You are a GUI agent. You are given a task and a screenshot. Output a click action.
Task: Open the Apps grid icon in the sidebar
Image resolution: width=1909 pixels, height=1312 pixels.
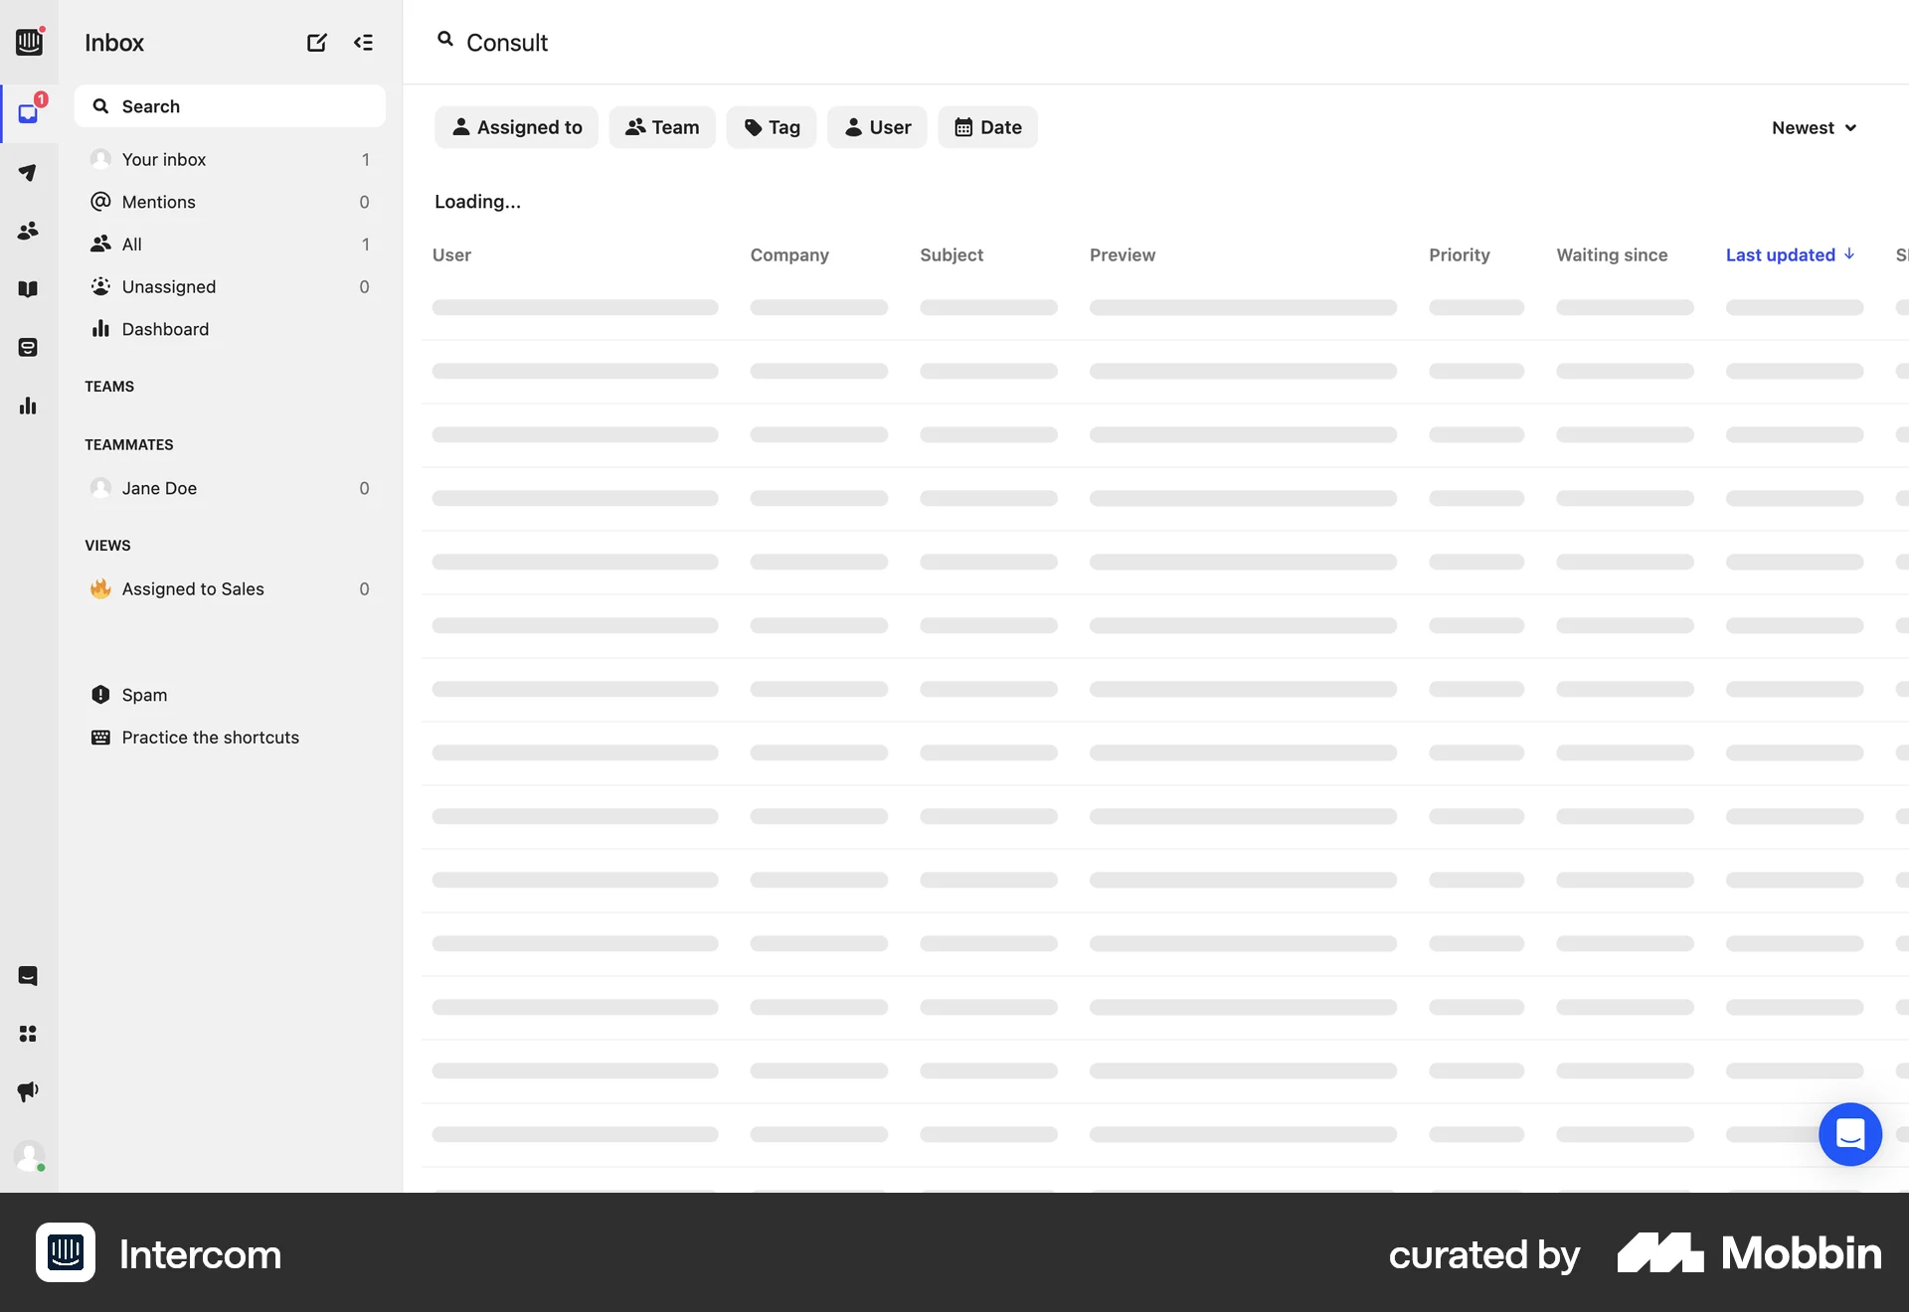pos(29,1035)
